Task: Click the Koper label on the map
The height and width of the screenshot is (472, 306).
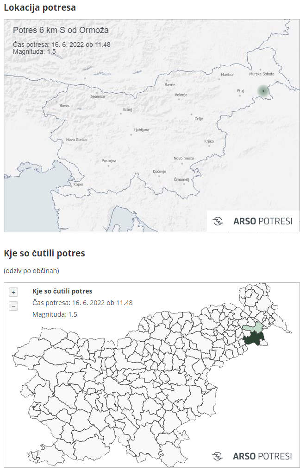Action: pyautogui.click(x=78, y=184)
